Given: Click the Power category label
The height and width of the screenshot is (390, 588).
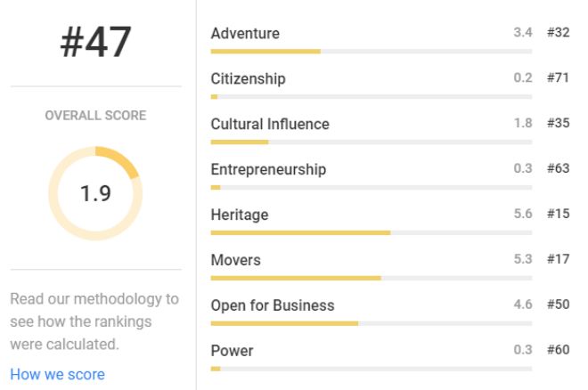Looking at the screenshot, I should click(x=233, y=351).
